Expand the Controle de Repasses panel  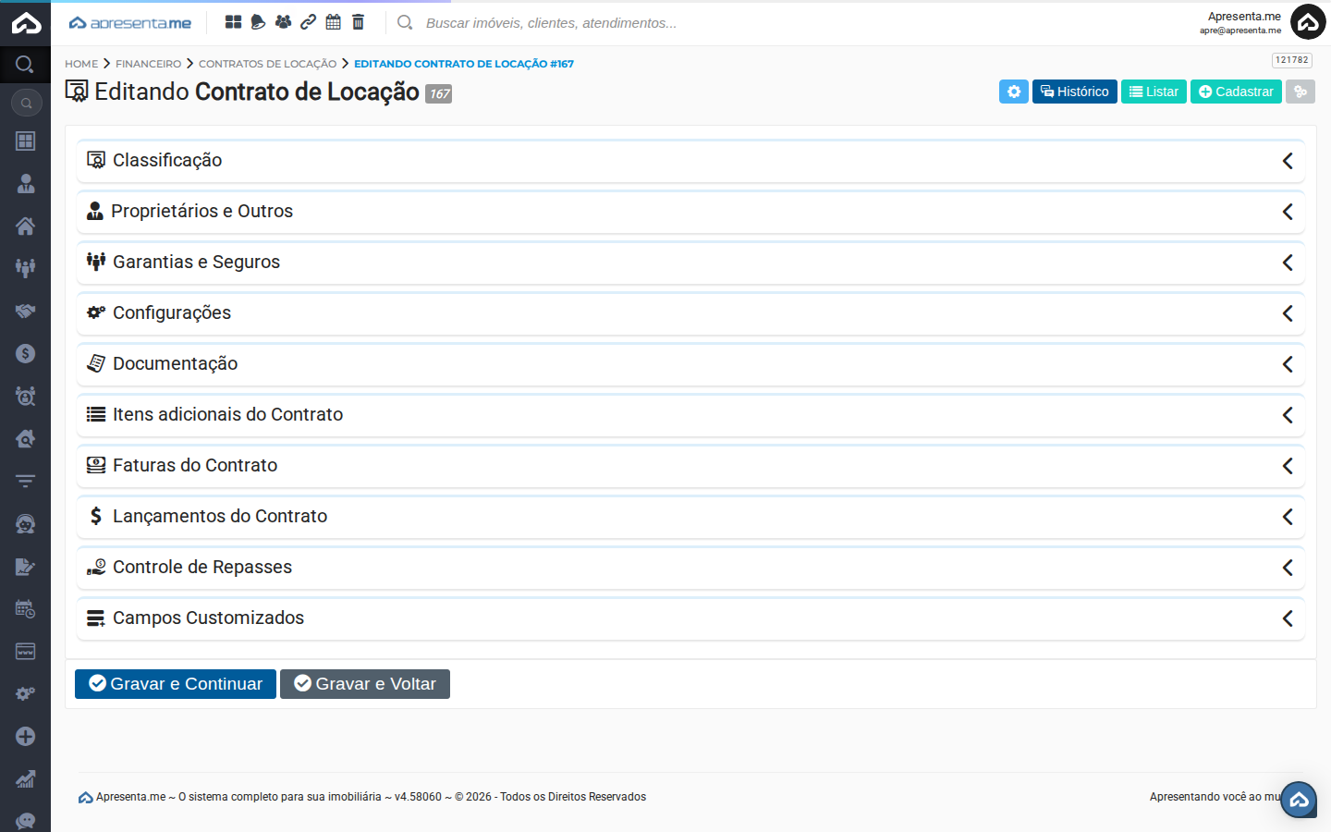coord(690,568)
